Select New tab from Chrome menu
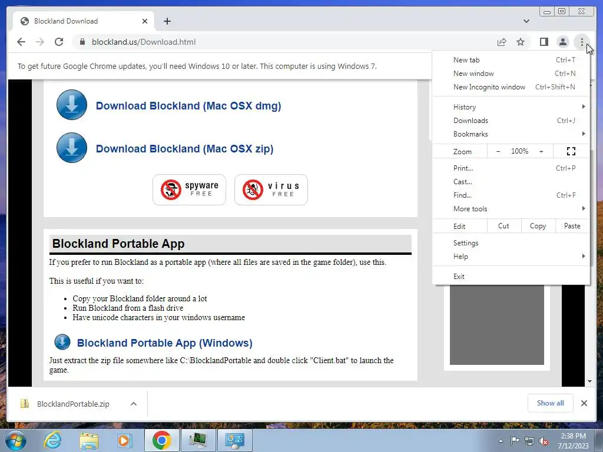Screen dimensions: 603x452 coord(511,60)
